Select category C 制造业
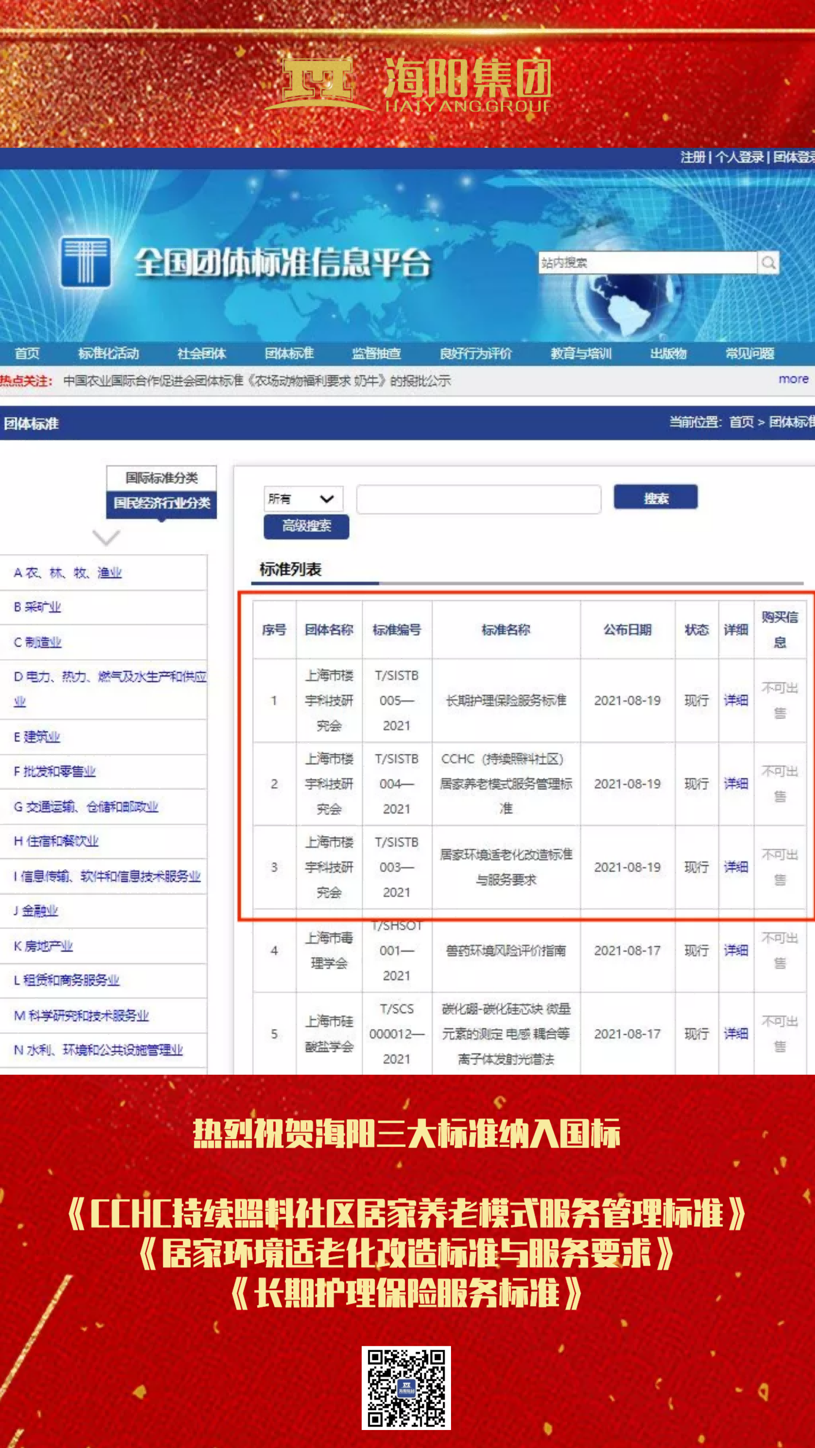 (x=37, y=642)
